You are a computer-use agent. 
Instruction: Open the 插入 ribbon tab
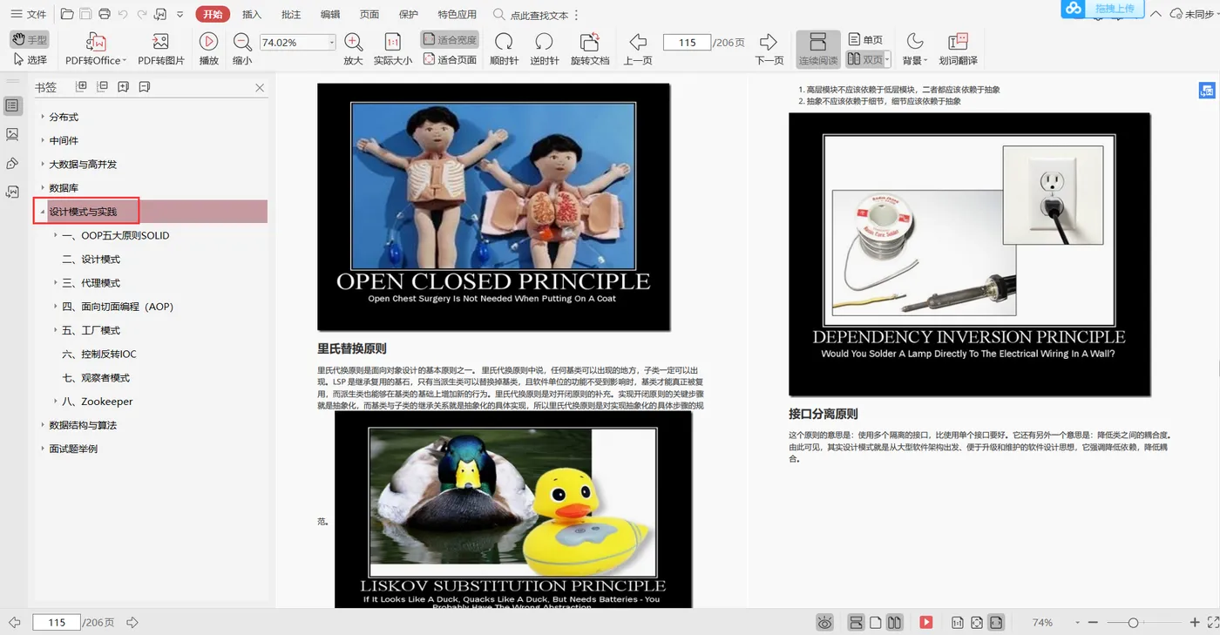click(252, 15)
